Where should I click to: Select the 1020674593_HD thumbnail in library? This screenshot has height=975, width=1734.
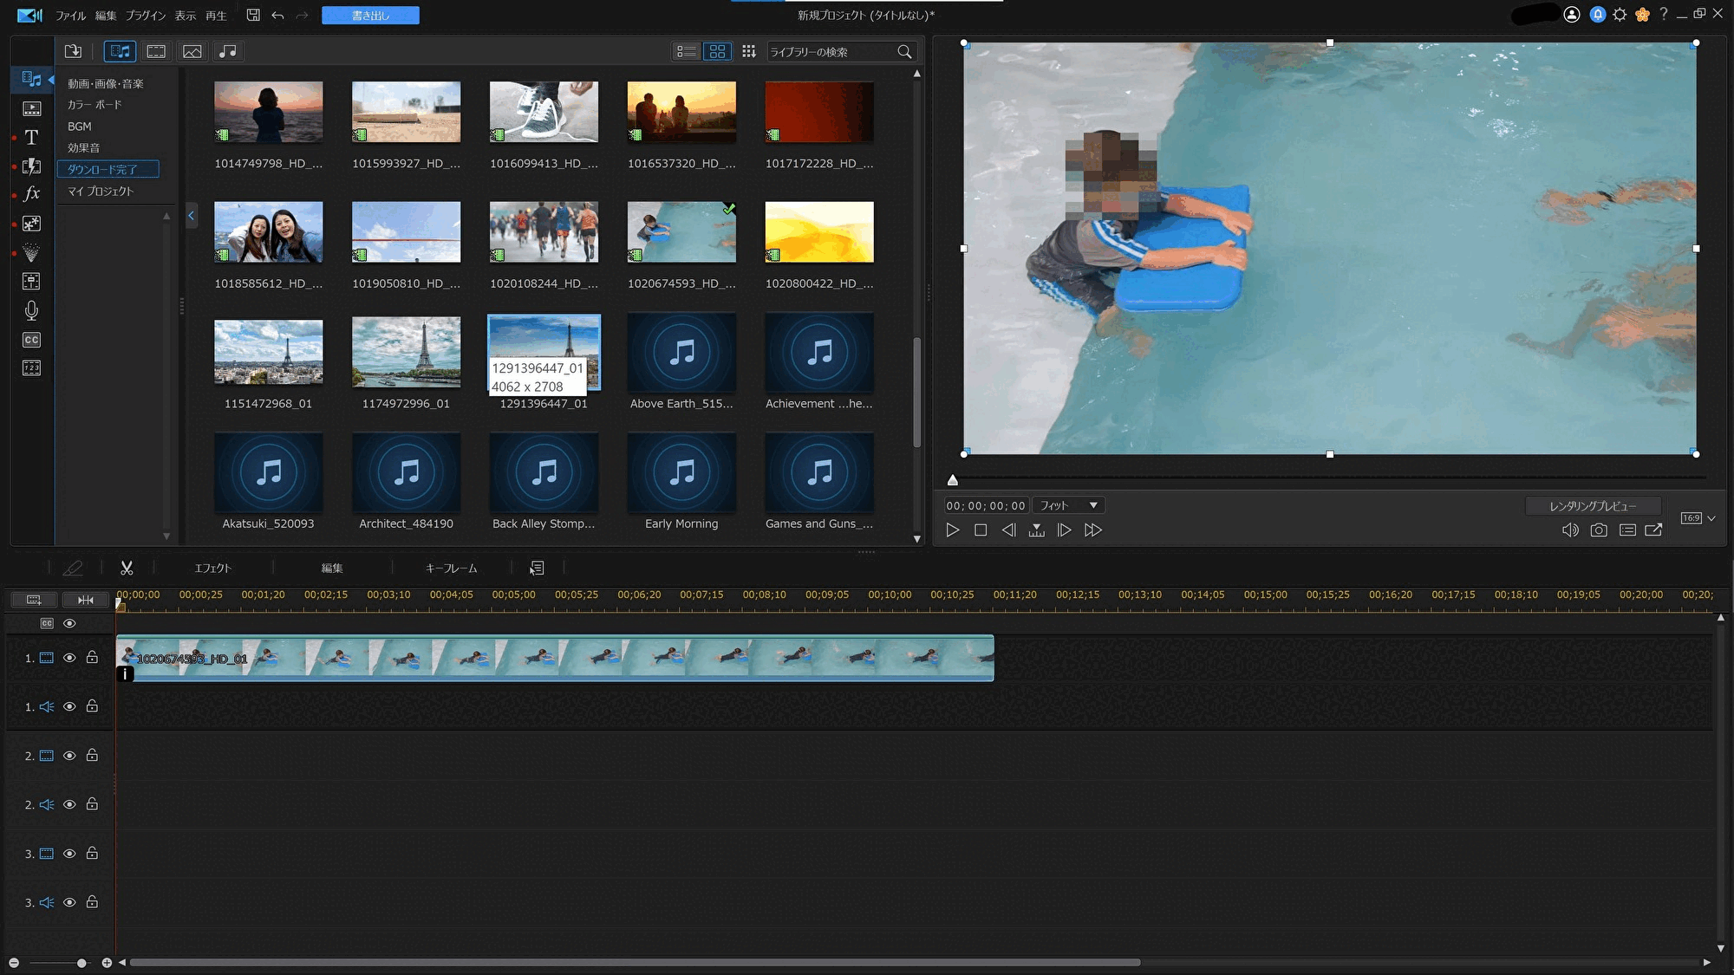pyautogui.click(x=681, y=232)
